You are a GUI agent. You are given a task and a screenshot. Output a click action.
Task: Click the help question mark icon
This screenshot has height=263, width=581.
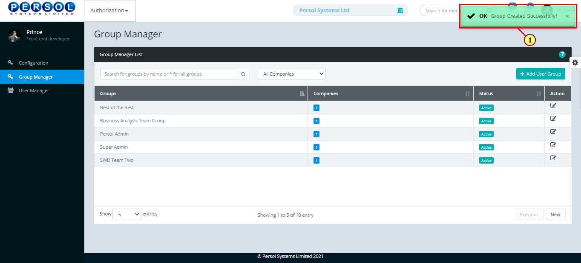(562, 54)
